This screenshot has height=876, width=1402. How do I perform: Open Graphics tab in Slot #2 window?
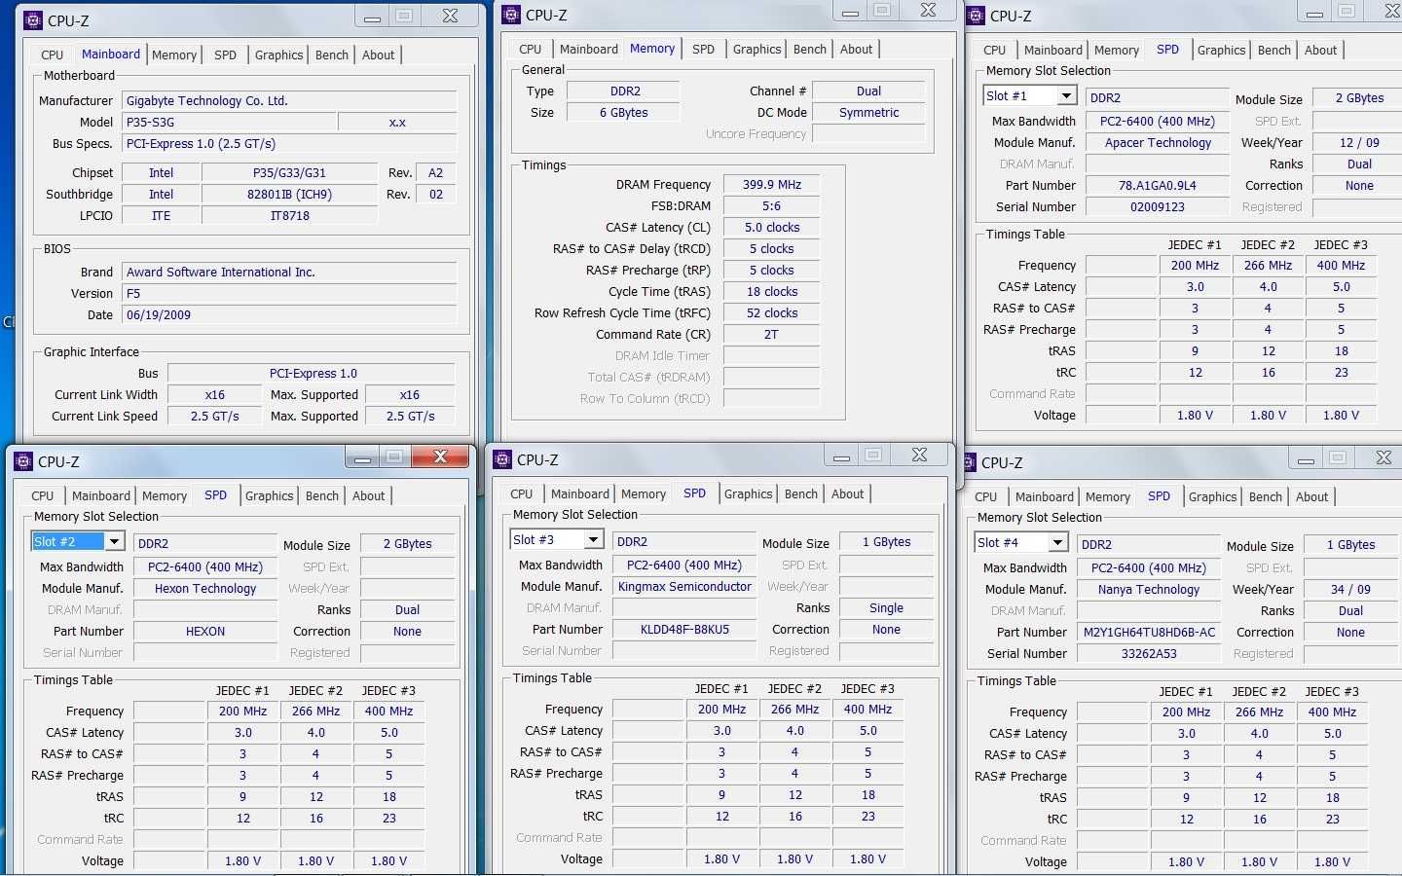[269, 495]
